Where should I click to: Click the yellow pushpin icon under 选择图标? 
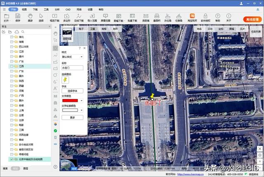(65, 80)
